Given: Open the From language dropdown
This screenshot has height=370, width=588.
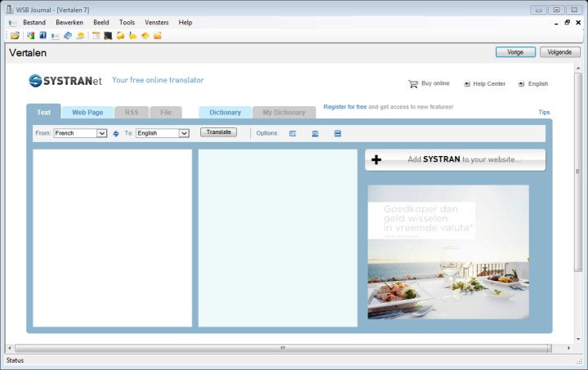Looking at the screenshot, I should (80, 133).
